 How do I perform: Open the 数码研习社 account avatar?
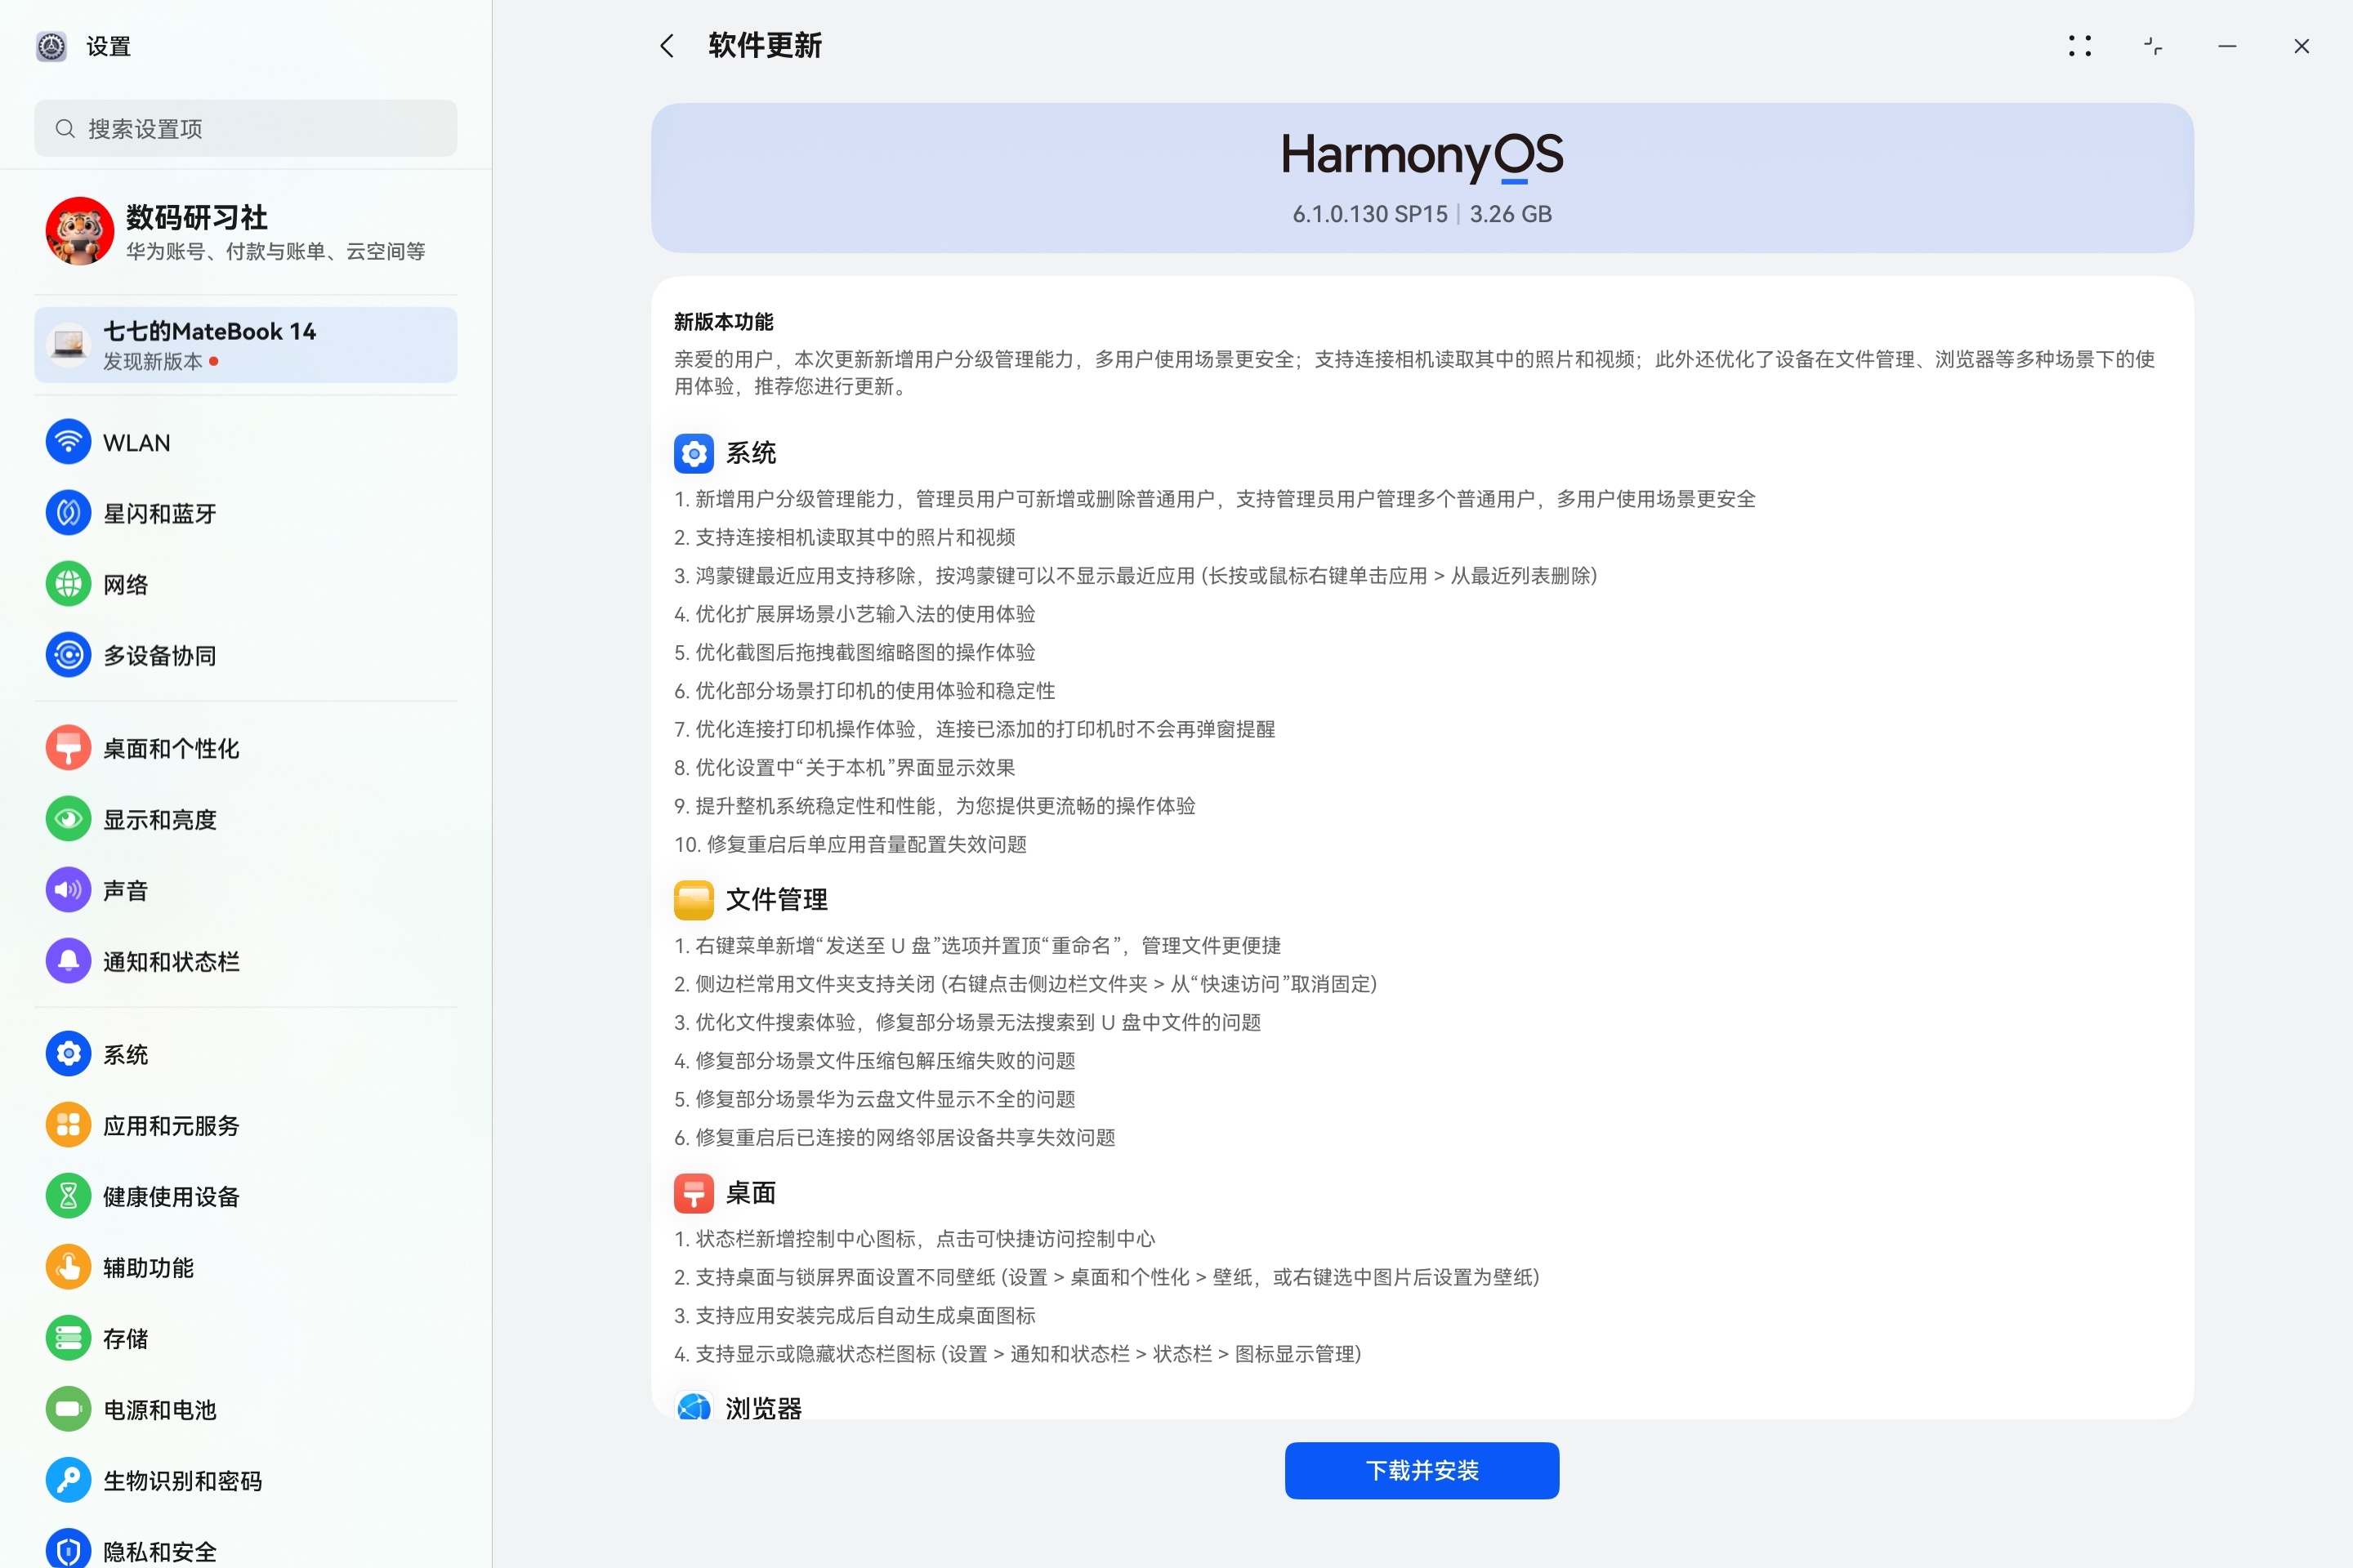[80, 231]
